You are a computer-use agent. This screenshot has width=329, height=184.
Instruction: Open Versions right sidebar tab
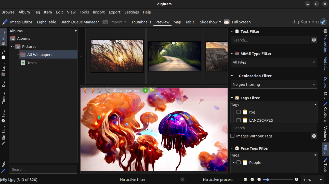click(x=325, y=133)
